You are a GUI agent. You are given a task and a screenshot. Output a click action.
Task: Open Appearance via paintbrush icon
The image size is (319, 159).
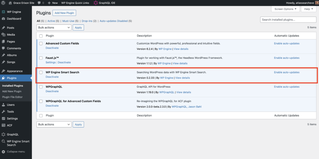click(3, 71)
